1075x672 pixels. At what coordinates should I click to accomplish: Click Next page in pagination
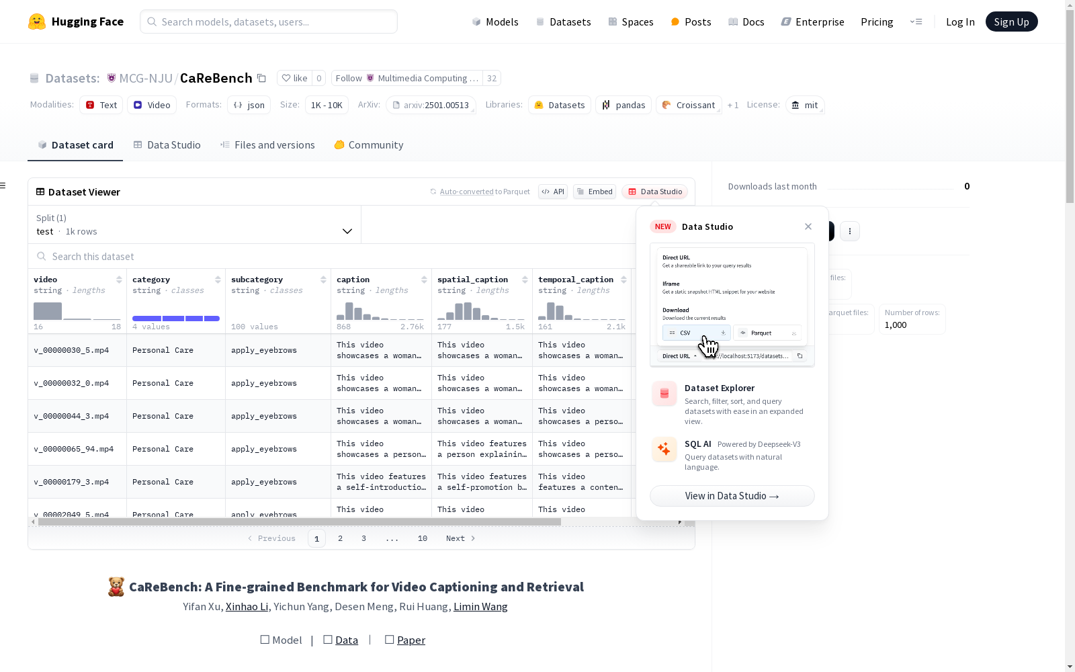pos(461,538)
